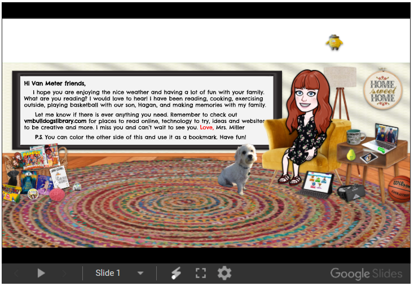Screen dimensions: 414x286
Task: Click the Home Sweet Home embroidery hoop
Action: [x=382, y=89]
